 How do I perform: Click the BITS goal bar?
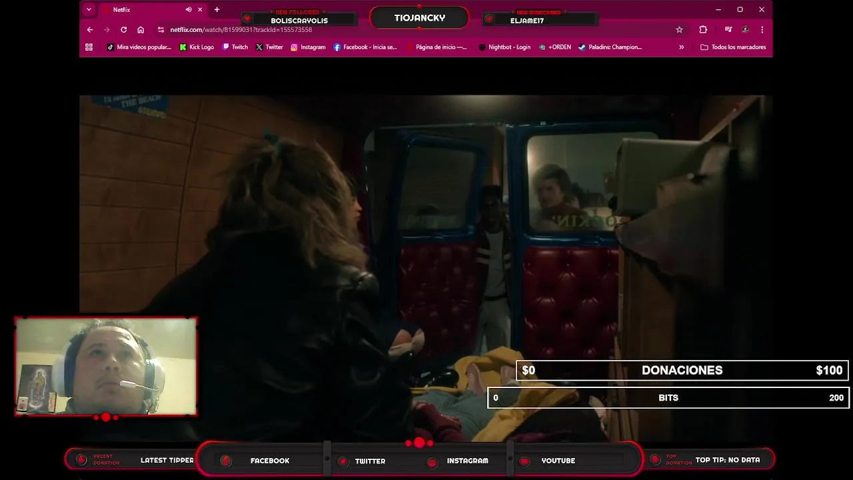pyautogui.click(x=668, y=397)
